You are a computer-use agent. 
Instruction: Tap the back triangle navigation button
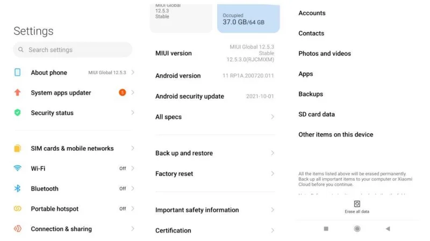coord(388,229)
